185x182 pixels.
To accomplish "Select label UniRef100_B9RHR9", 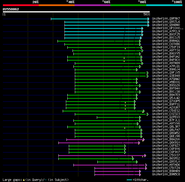I will (166, 171).
